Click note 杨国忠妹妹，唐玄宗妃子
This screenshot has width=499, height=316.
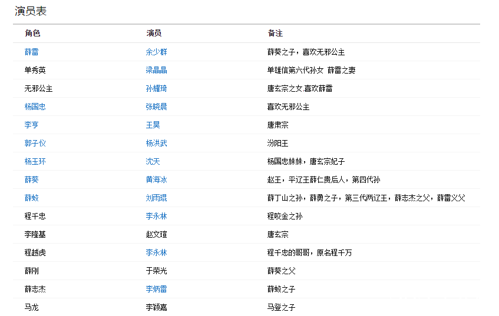306,161
